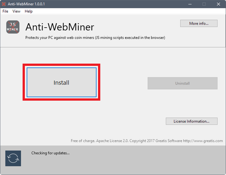Click the Anti-WebMiner heading text
Viewport: 226px width, 175px height.
tap(60, 27)
